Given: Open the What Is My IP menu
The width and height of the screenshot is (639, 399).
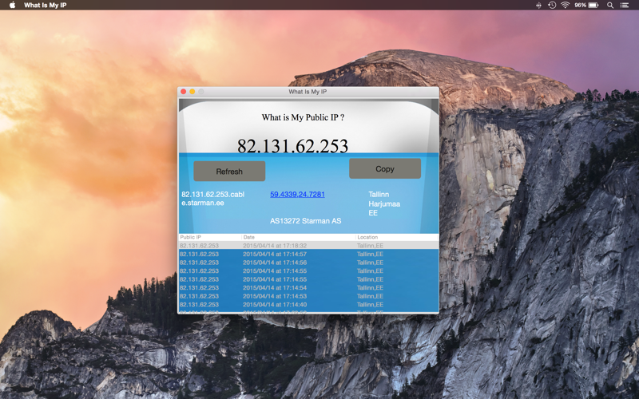Looking at the screenshot, I should point(46,5).
